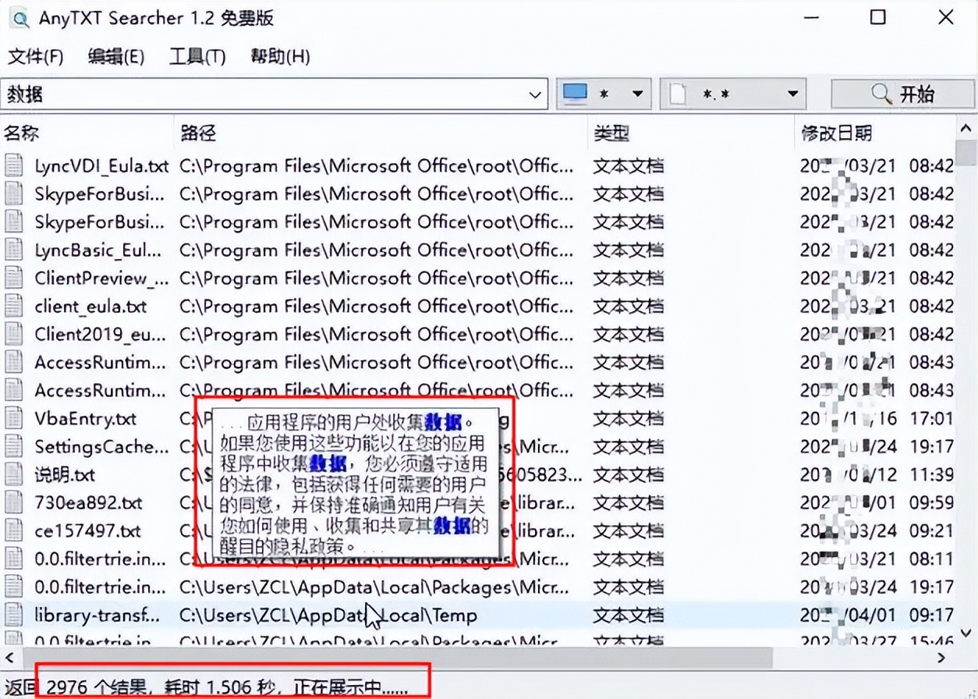Click the document icon beside client_eula.txt
978x699 pixels.
(x=13, y=306)
